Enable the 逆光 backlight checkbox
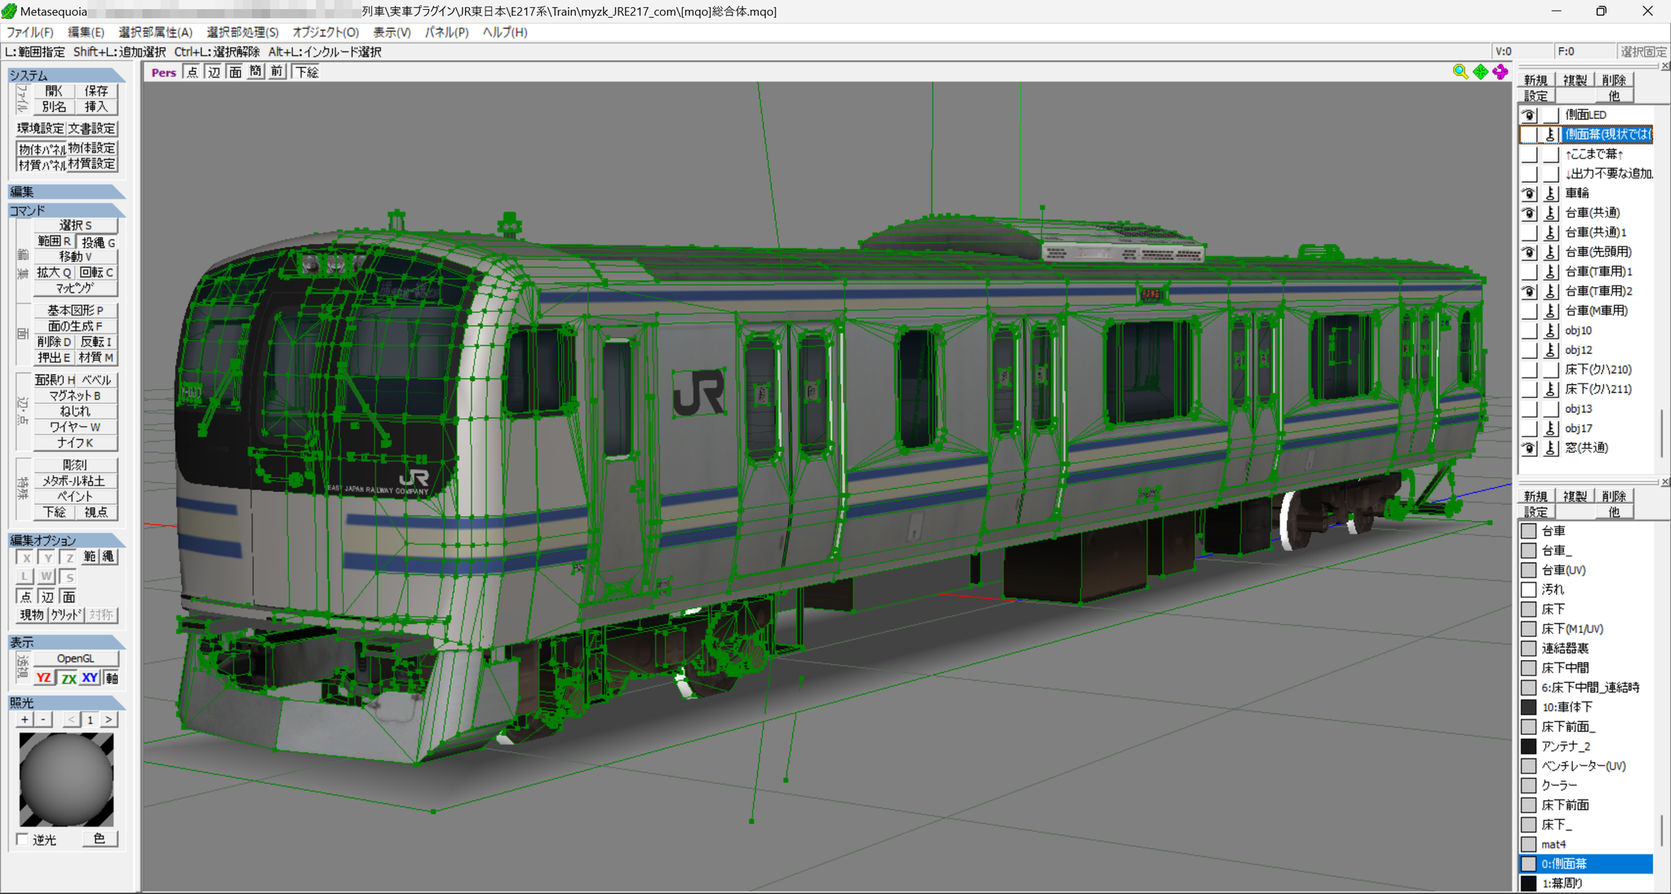 click(22, 839)
